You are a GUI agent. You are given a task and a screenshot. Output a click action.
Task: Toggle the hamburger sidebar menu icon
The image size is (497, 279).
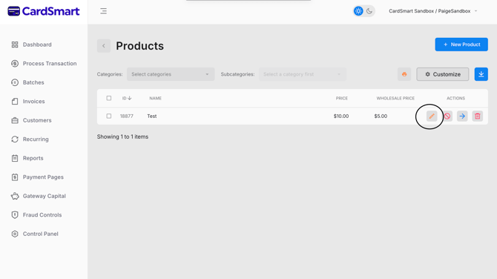[103, 11]
